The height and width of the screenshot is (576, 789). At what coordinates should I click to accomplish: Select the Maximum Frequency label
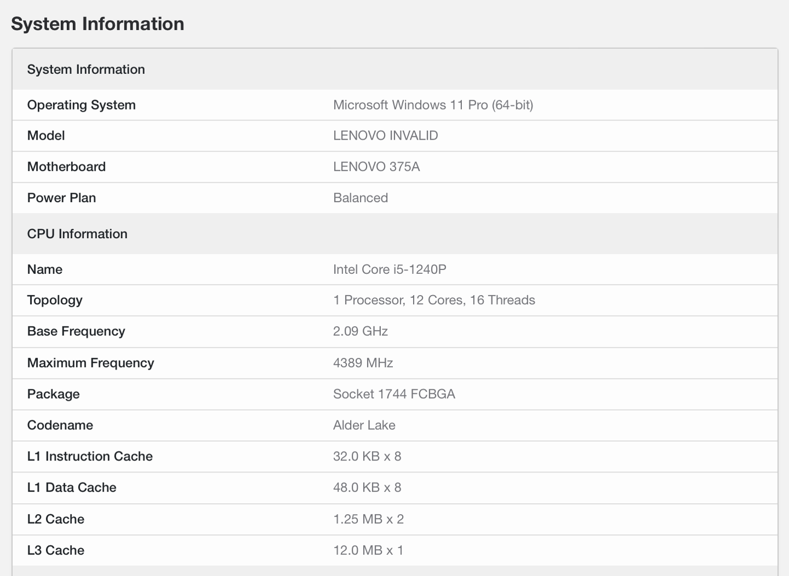[x=90, y=363]
